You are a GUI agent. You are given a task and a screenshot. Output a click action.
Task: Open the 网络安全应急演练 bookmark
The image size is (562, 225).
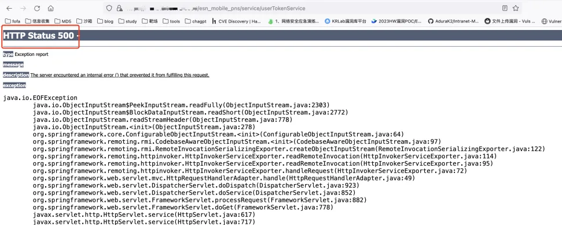pyautogui.click(x=293, y=21)
